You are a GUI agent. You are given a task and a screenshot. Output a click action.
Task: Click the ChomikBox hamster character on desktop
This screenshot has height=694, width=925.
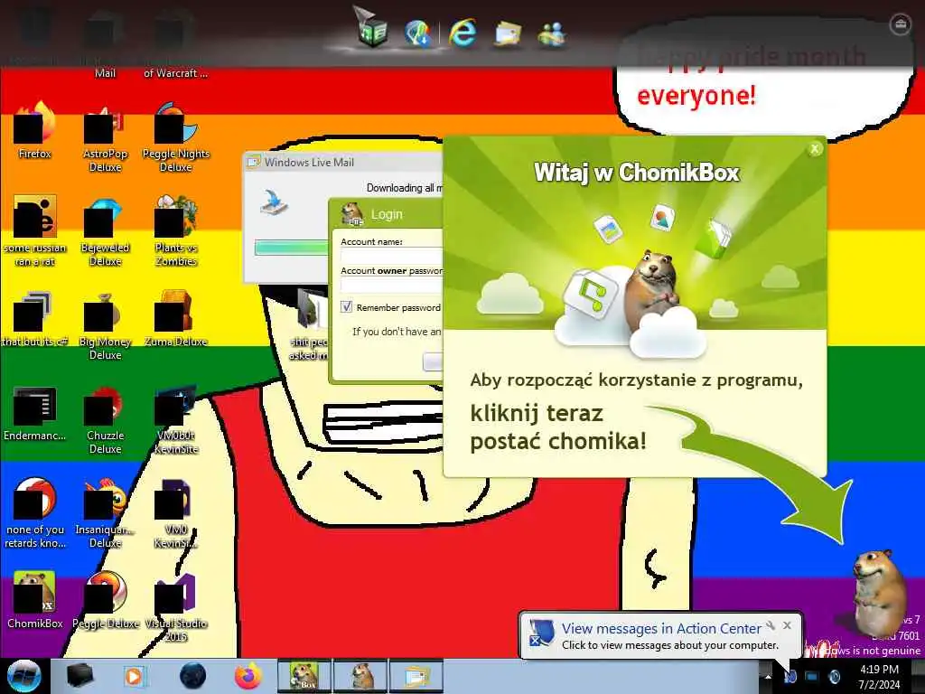pos(878,593)
